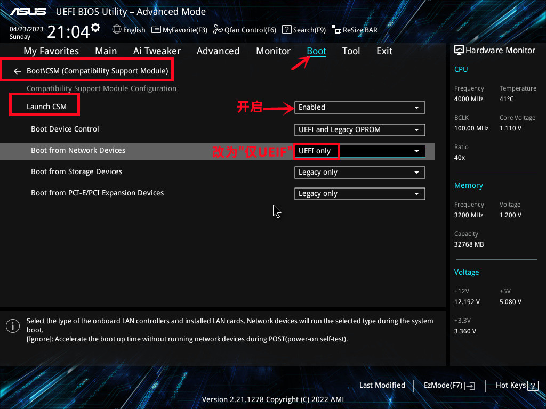Click the 21:04 clock display
The width and height of the screenshot is (546, 409).
(69, 31)
